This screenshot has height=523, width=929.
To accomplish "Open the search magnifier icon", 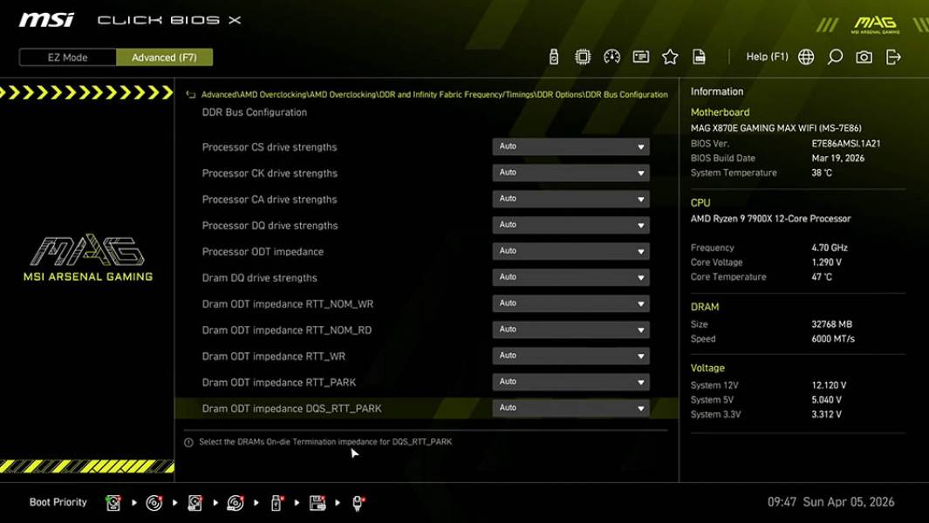I will 834,56.
